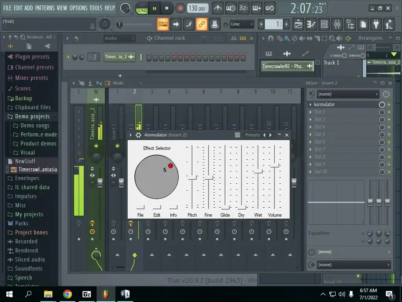This screenshot has height=302, width=402.
Task: Toggle the Slot 3 enable LED
Action: coord(389,120)
